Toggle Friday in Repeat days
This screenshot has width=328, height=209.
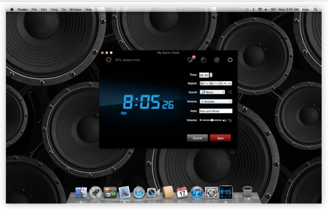coord(220,83)
